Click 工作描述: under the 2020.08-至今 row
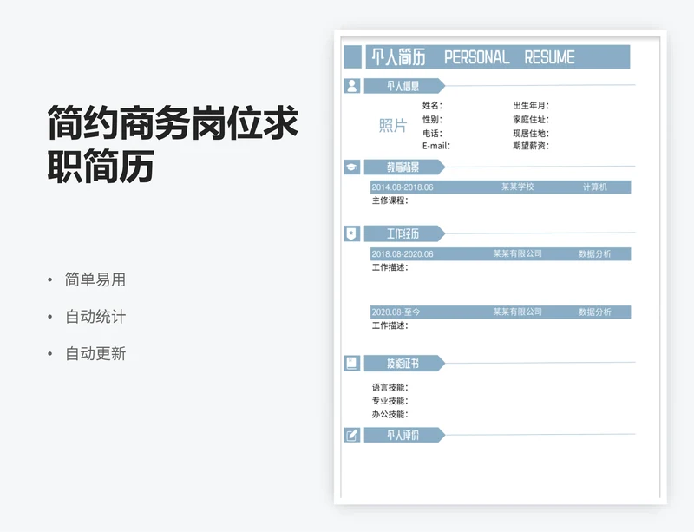The width and height of the screenshot is (694, 532). pyautogui.click(x=390, y=325)
